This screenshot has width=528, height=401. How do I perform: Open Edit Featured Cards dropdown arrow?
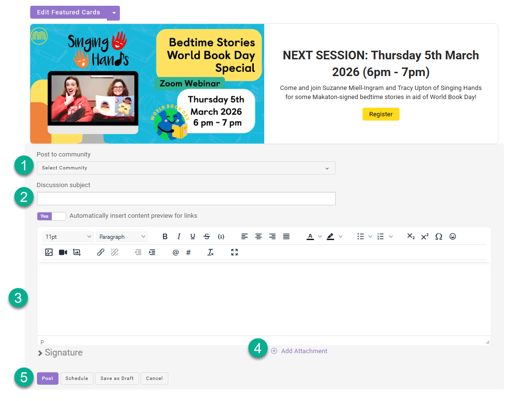(x=114, y=13)
